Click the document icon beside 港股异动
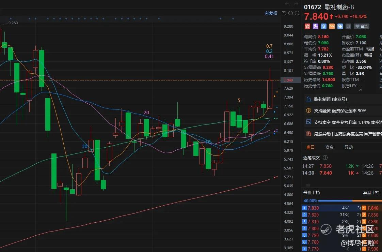The height and width of the screenshot is (252, 382). point(309,134)
